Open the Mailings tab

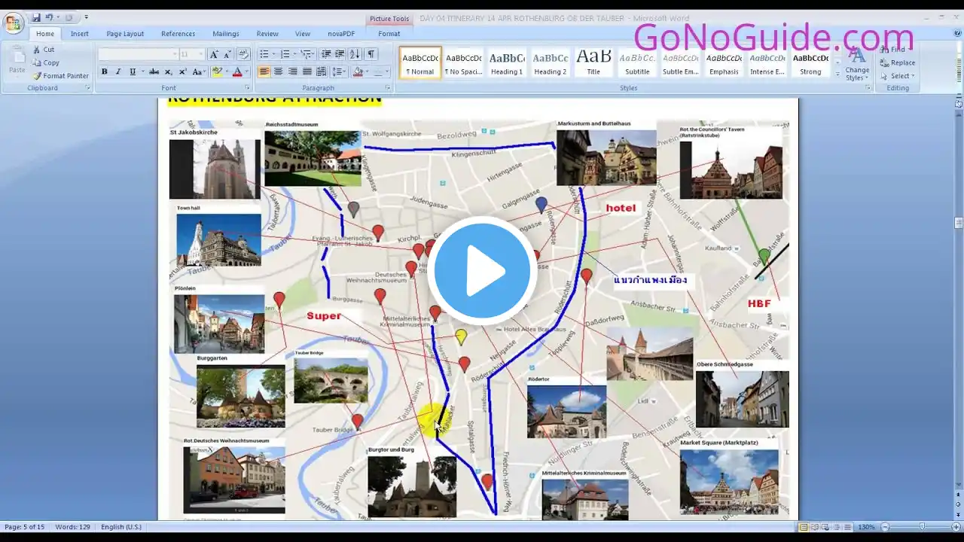point(226,34)
